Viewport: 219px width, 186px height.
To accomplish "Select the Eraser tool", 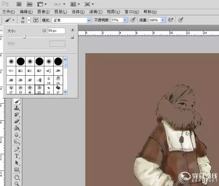I will pos(17,121).
